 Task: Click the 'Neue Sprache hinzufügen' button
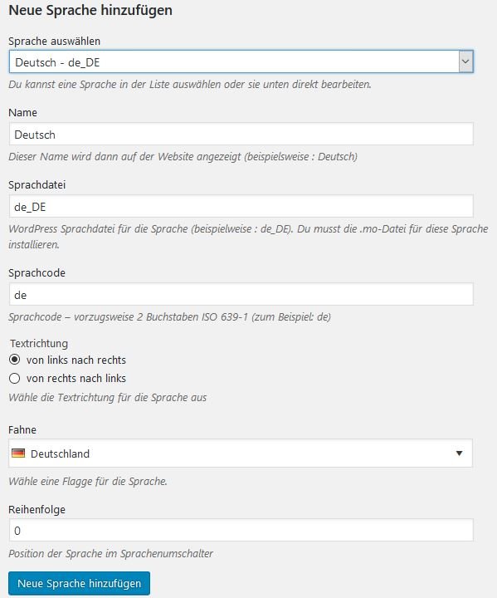pos(79,583)
